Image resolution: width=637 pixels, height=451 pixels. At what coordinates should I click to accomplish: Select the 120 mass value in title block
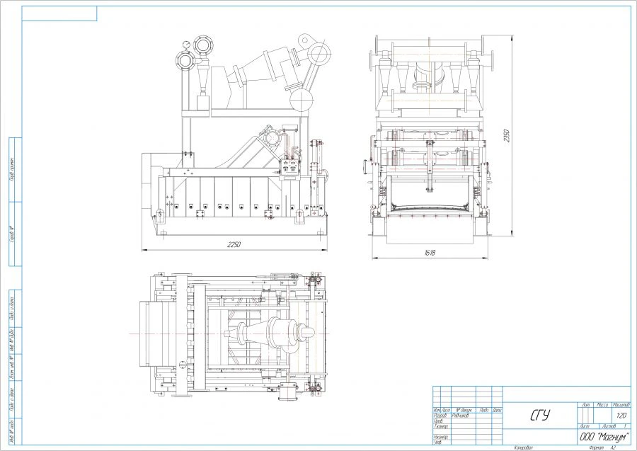pyautogui.click(x=621, y=414)
